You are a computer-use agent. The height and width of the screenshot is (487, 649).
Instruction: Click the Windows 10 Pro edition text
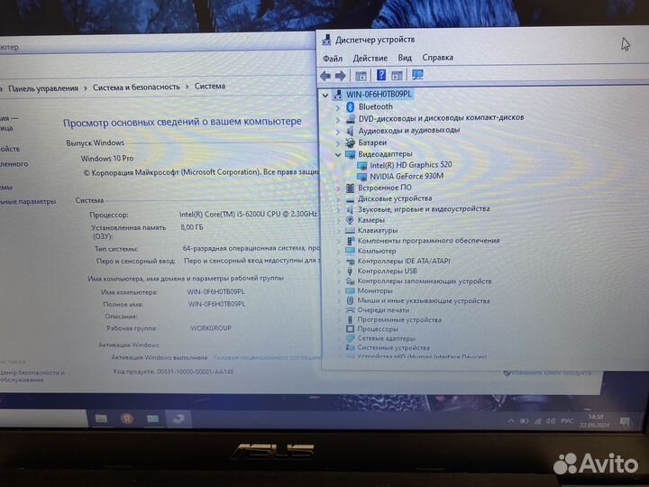pos(107,159)
